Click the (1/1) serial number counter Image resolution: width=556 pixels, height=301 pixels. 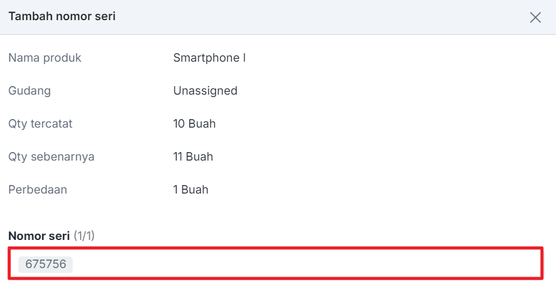84,236
